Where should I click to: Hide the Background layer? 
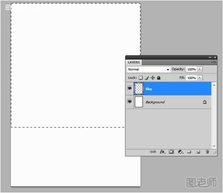pyautogui.click(x=130, y=101)
